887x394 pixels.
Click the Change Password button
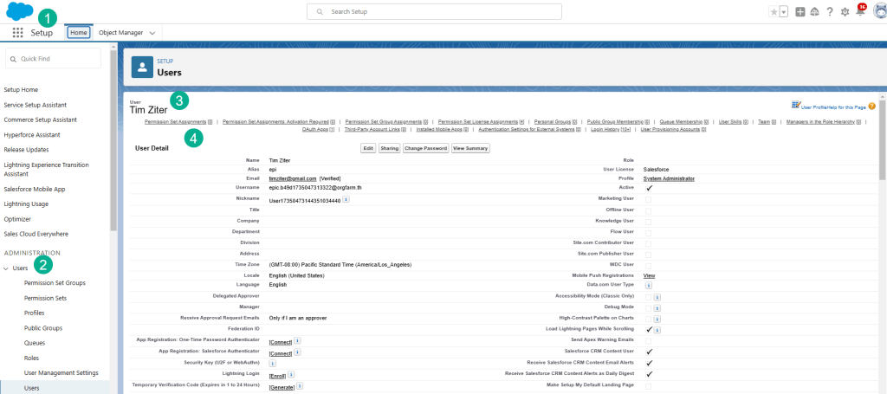coord(424,149)
